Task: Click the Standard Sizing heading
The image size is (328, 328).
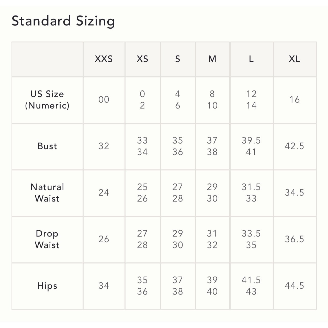Action: pyautogui.click(x=63, y=21)
